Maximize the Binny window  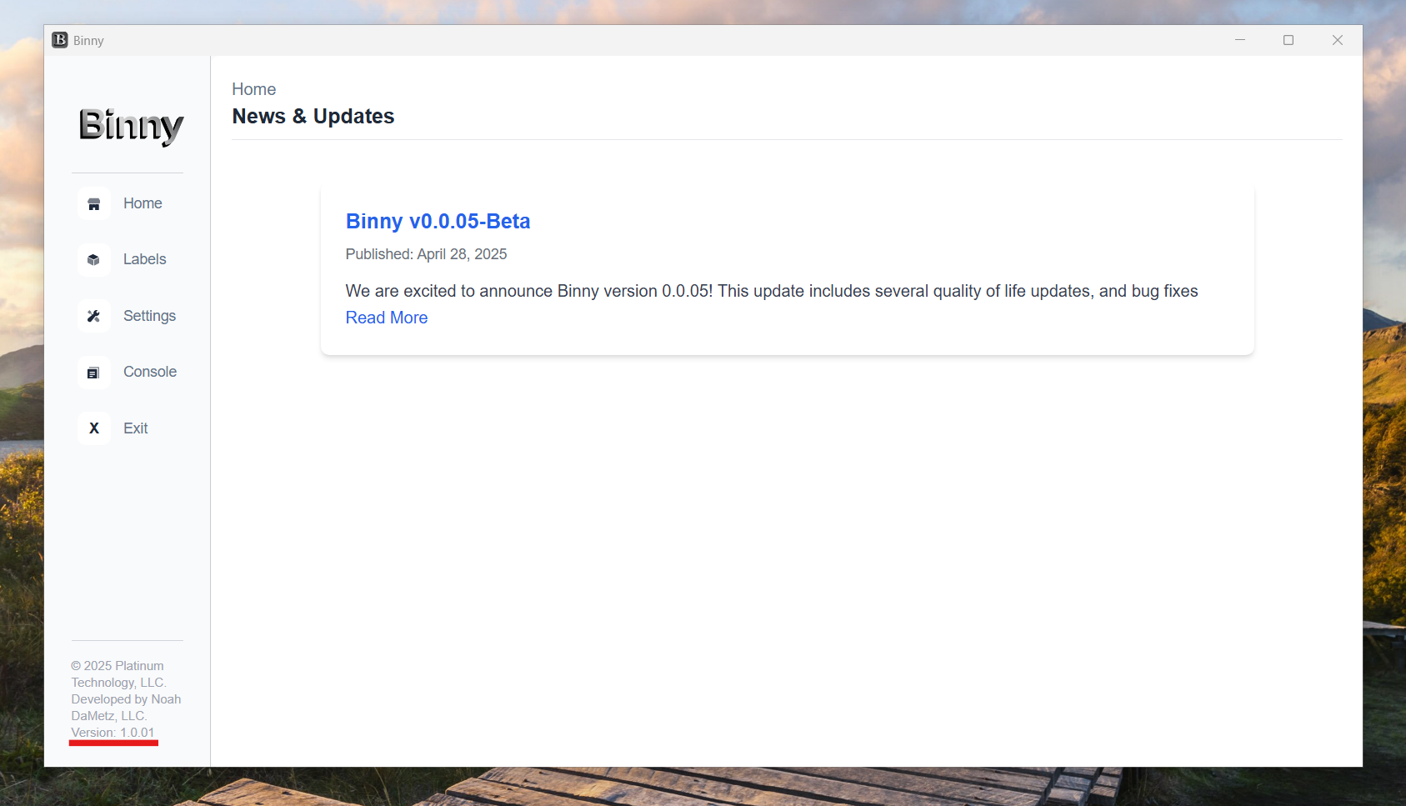click(x=1288, y=40)
